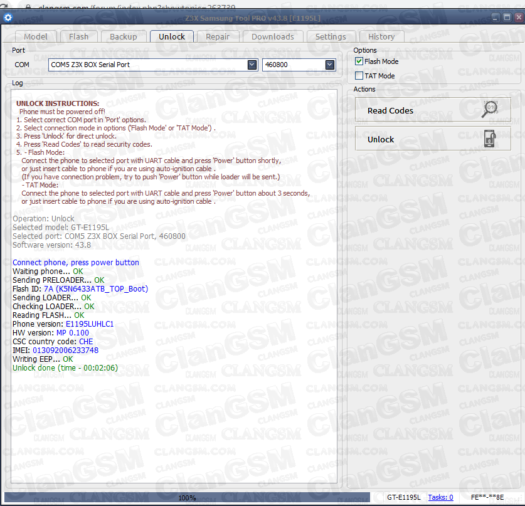525x506 pixels.
Task: Switch to the Downloads tab
Action: click(273, 36)
